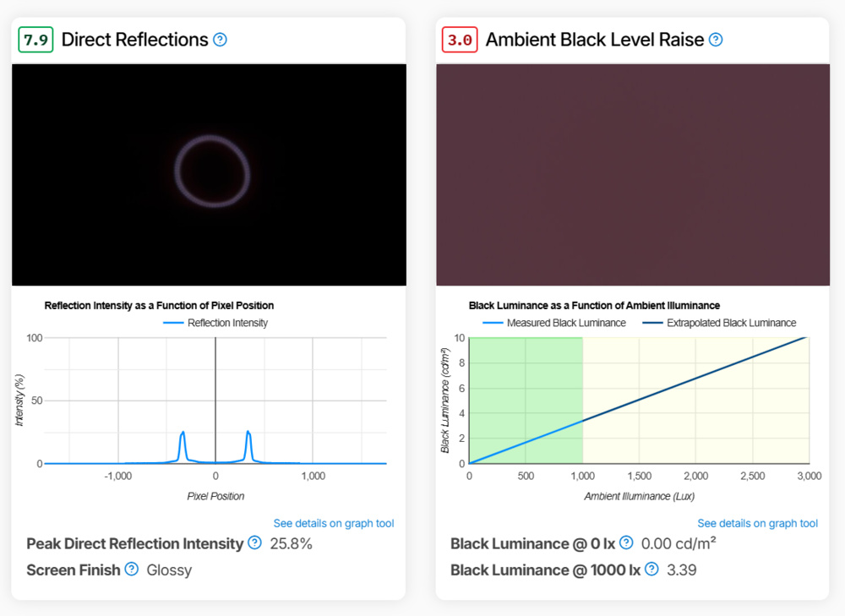The width and height of the screenshot is (845, 616).
Task: Open the Screen Finish help icon
Action: click(132, 570)
